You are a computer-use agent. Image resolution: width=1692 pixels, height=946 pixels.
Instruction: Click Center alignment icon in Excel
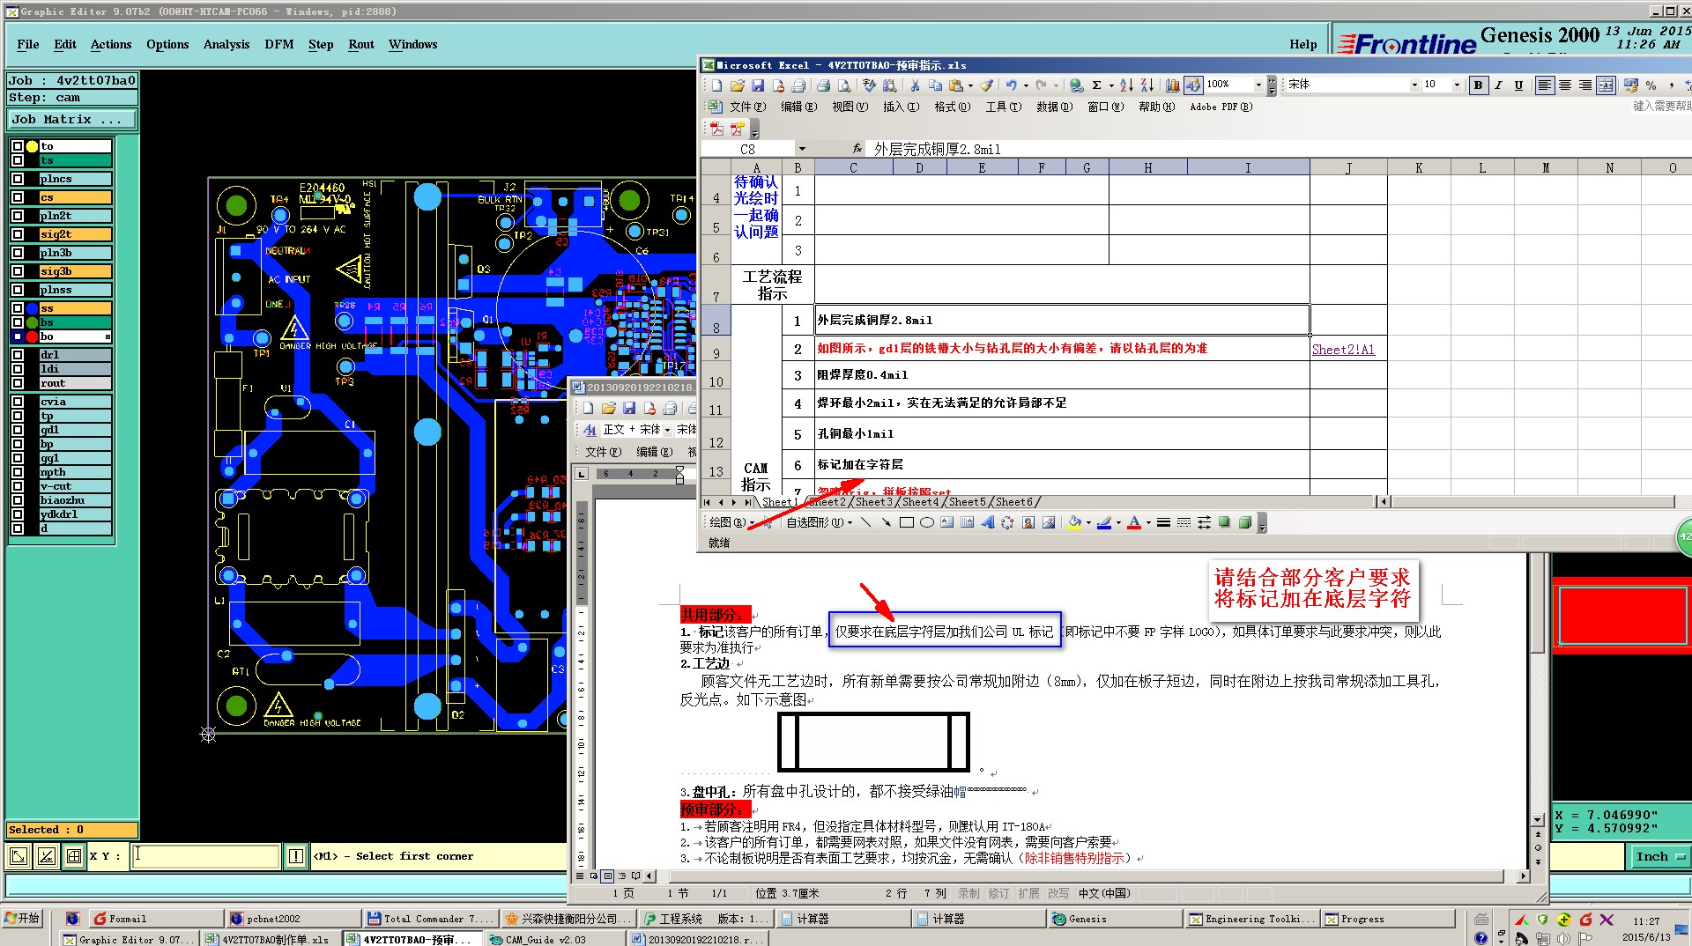pos(1565,85)
